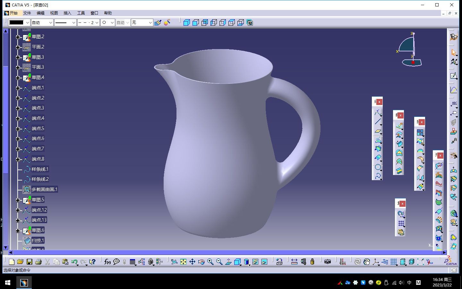Click the black color swatch in graphic properties

click(17, 22)
